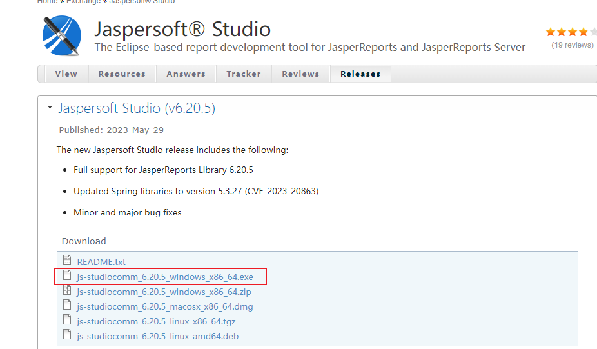The image size is (597, 349).
Task: Open the README.txt link
Action: tap(101, 262)
